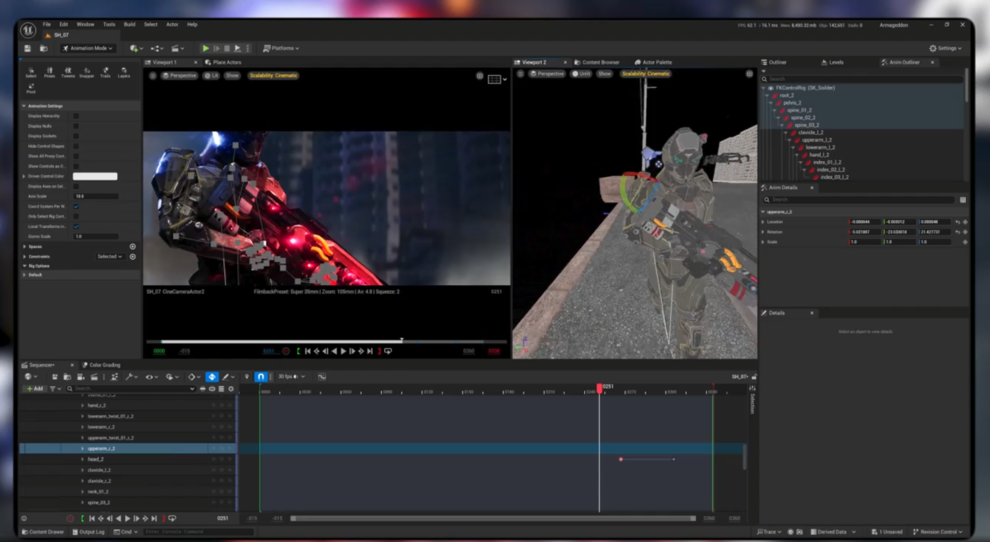Viewport: 990px width, 542px height.
Task: Click the viewport playback scrub bar
Action: 326,342
